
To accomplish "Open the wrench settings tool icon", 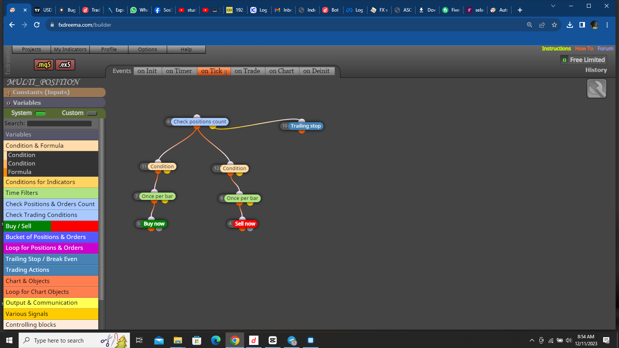I will pyautogui.click(x=597, y=89).
